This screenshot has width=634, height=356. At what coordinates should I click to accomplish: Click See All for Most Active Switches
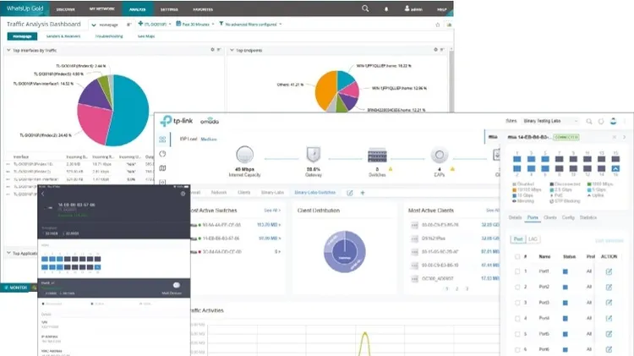(272, 211)
